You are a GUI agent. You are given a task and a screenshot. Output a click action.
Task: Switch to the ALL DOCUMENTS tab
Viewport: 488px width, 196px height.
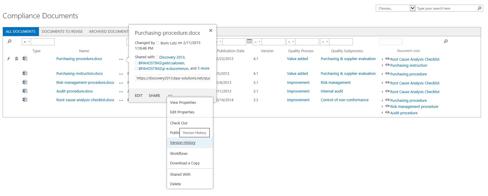click(x=21, y=32)
